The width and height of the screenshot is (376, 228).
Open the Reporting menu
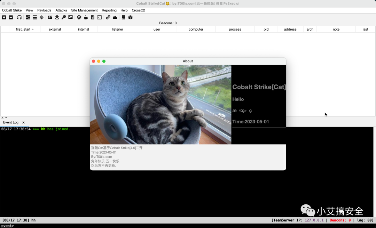[x=109, y=10]
